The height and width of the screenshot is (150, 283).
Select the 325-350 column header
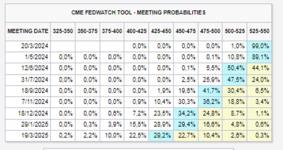63,31
